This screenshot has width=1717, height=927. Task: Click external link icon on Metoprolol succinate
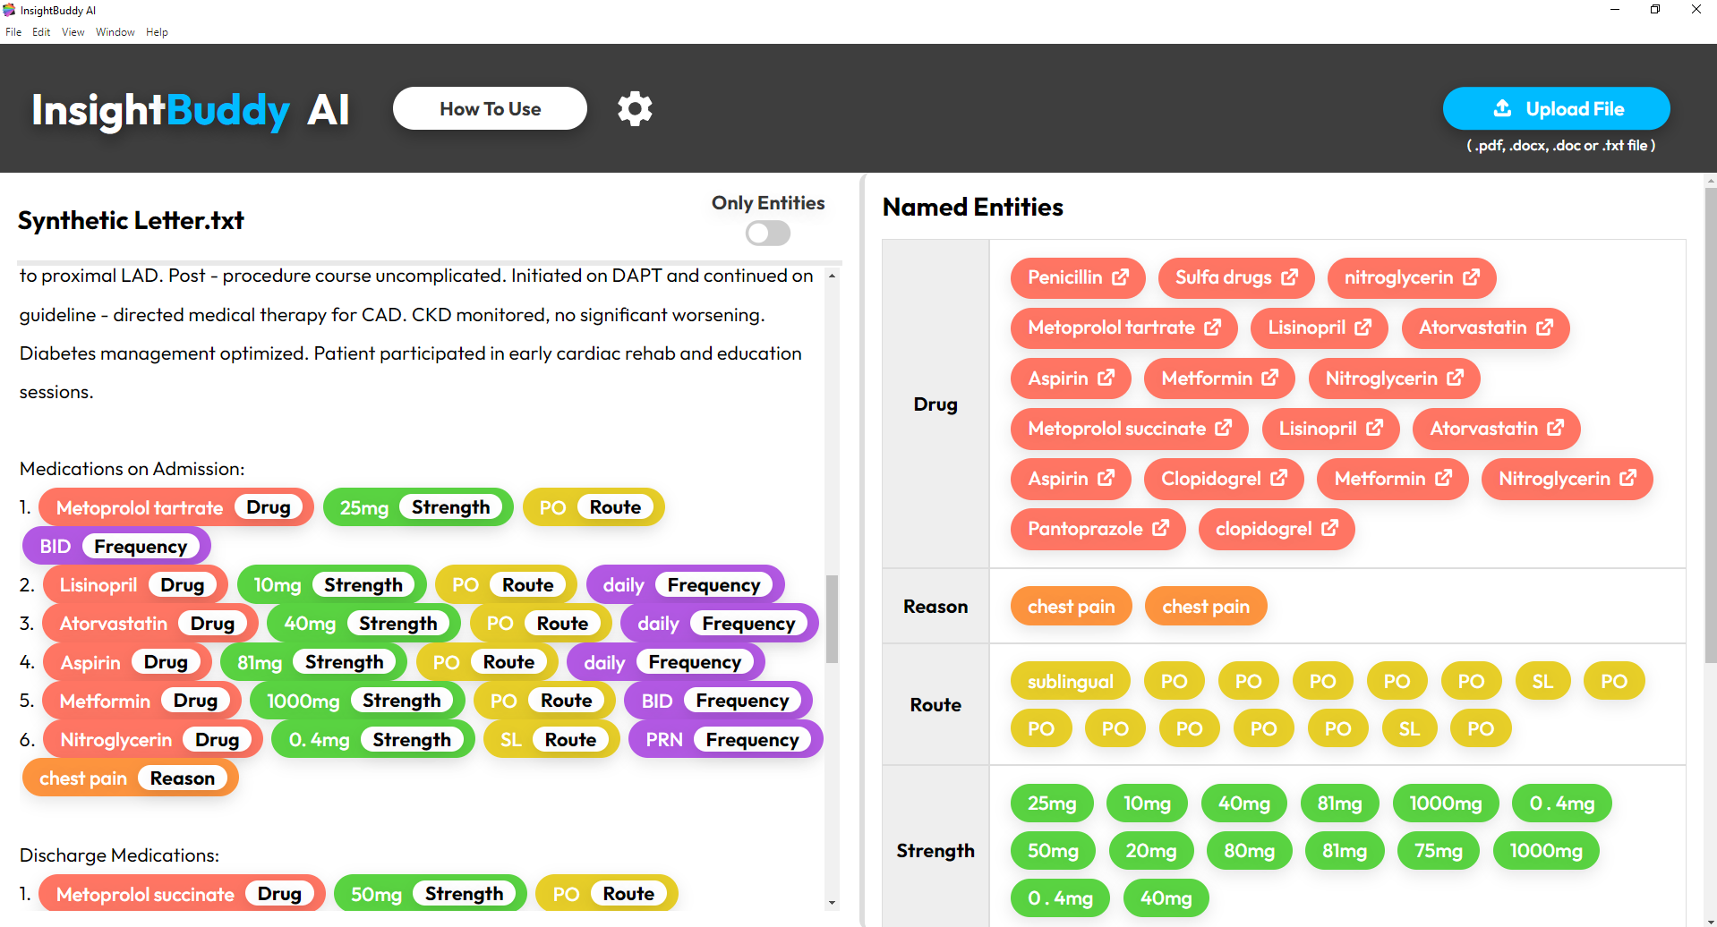point(1224,429)
